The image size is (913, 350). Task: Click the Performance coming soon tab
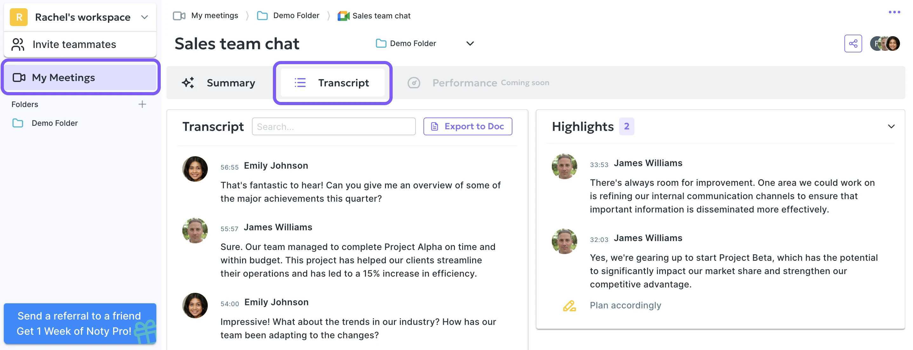click(478, 83)
